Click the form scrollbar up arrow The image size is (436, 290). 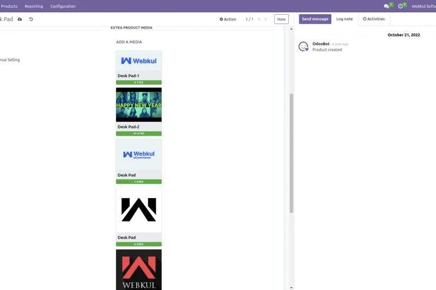(x=292, y=29)
